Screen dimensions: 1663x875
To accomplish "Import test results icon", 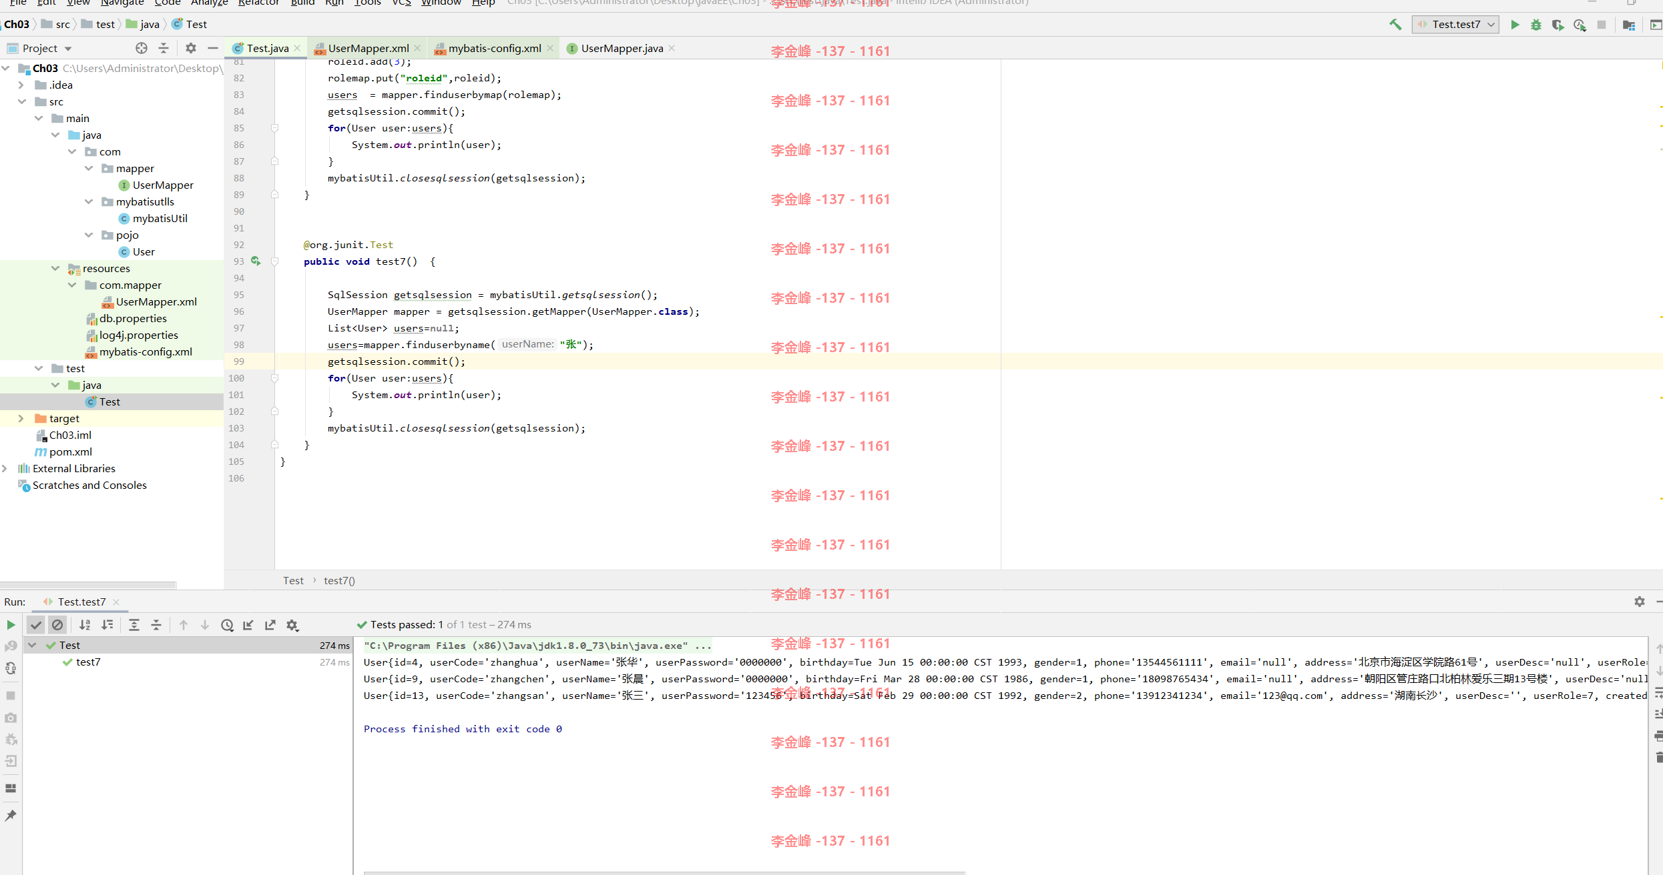I will (x=248, y=625).
